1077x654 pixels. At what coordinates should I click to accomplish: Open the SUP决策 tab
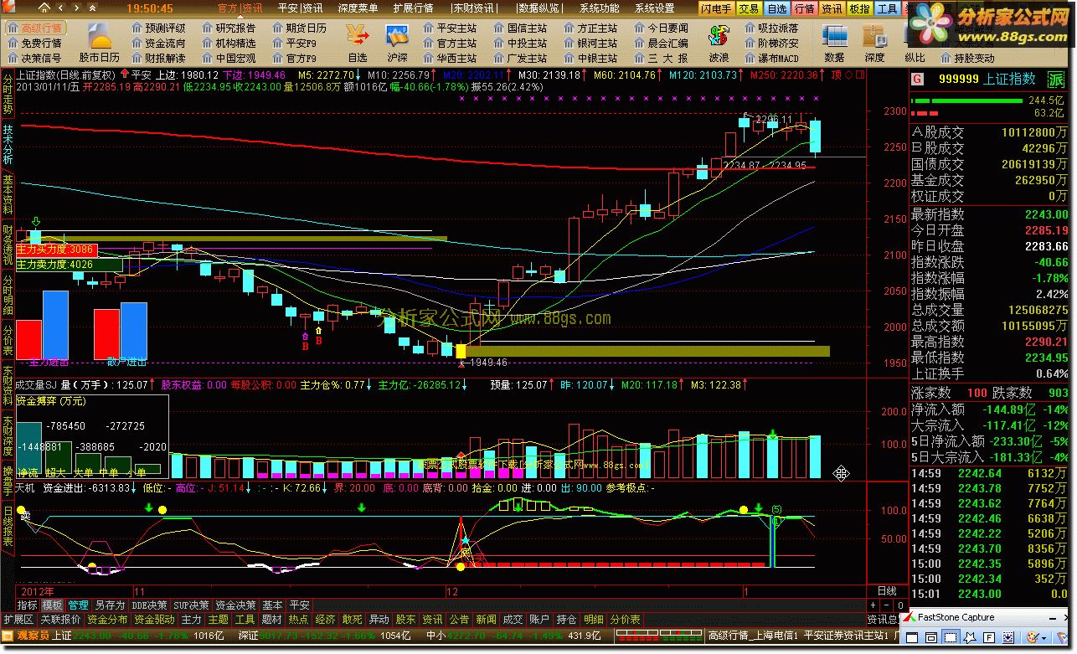pos(191,605)
